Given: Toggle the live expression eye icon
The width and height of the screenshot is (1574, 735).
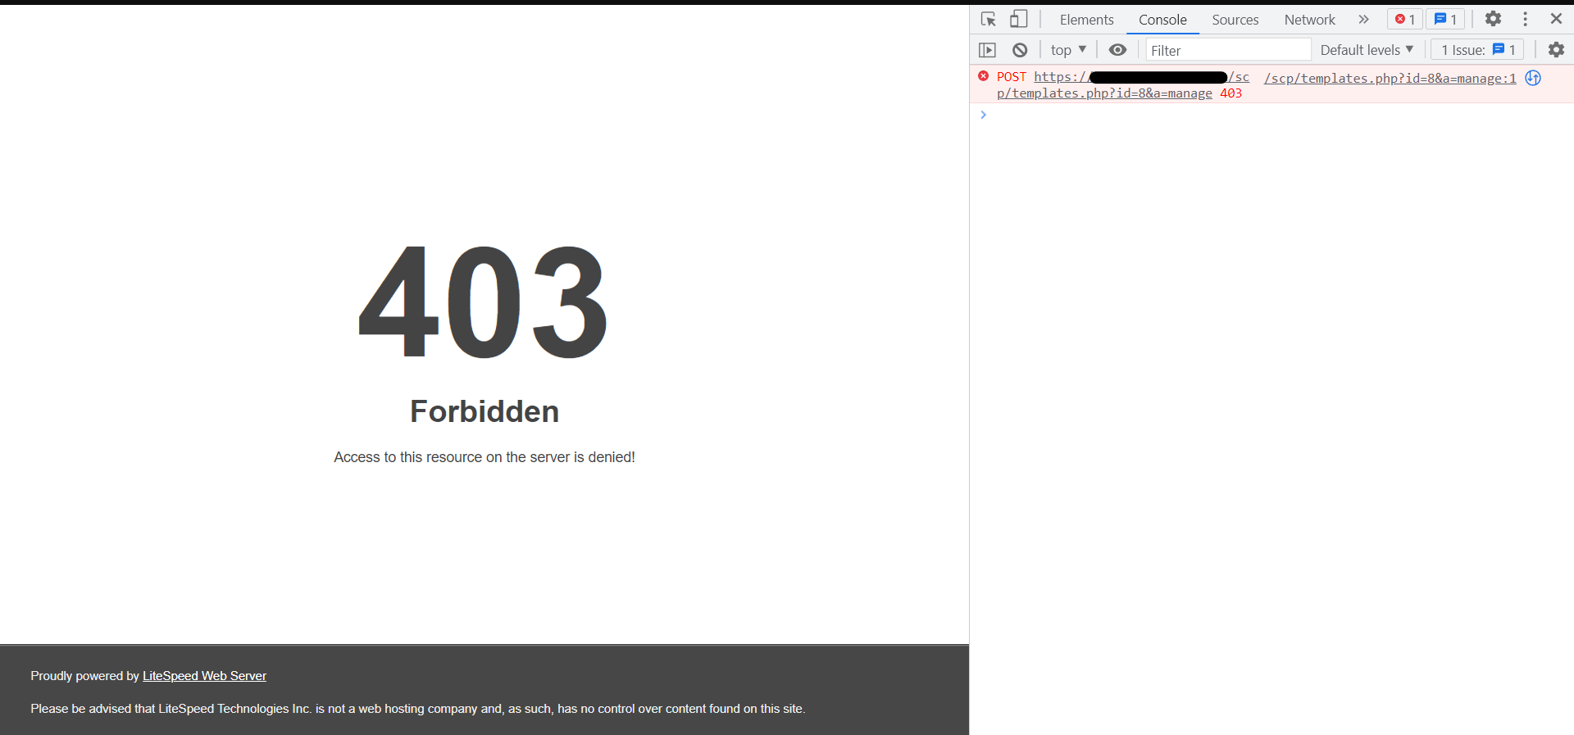Looking at the screenshot, I should [1117, 50].
